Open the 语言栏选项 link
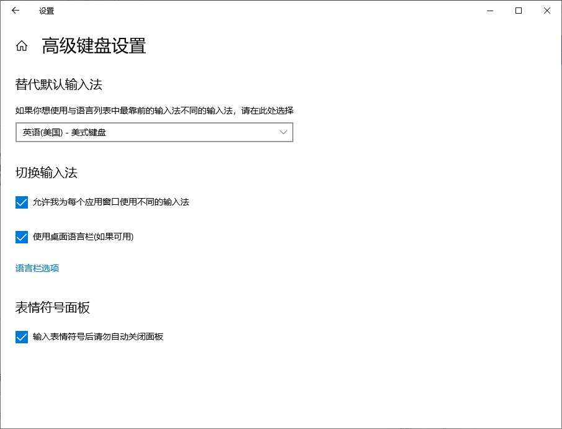Viewport: 562px width, 429px height. pos(37,268)
